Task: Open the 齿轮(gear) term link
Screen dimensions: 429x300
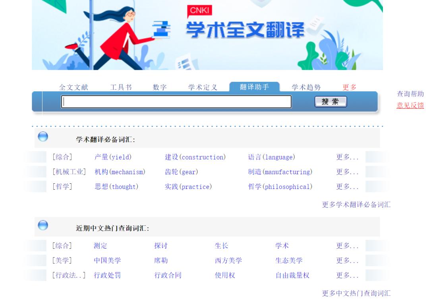Action: pyautogui.click(x=181, y=172)
